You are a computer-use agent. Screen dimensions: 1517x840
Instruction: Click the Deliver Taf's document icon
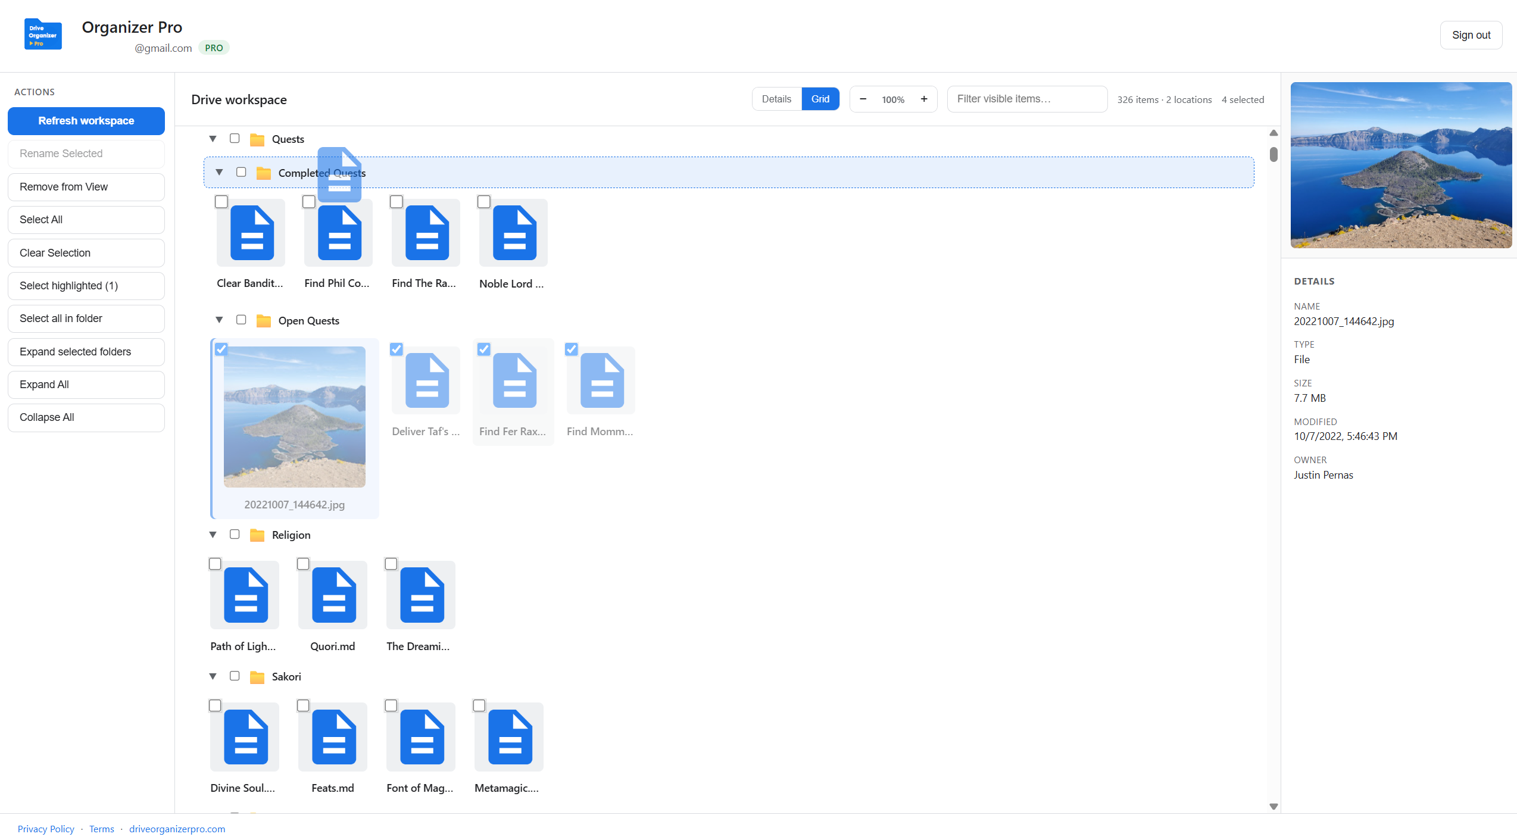pos(427,380)
